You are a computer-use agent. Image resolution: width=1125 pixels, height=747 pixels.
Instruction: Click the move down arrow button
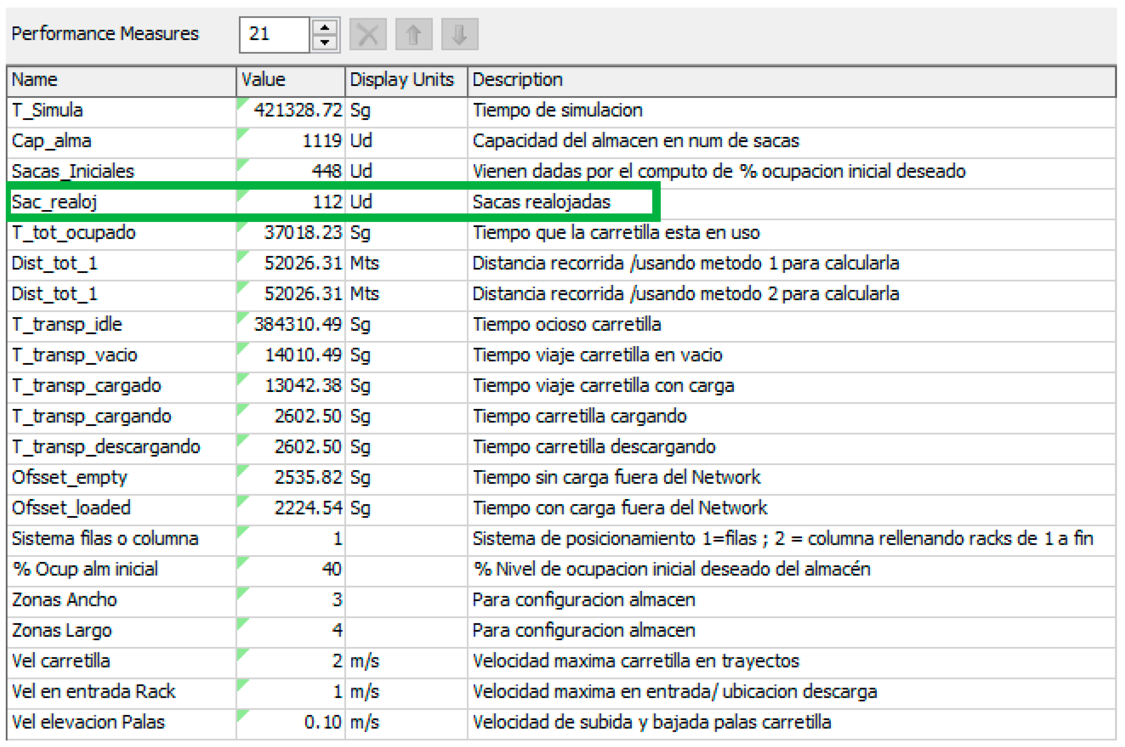tap(459, 34)
